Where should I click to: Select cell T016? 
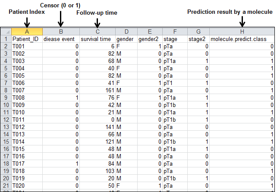click(x=27, y=156)
